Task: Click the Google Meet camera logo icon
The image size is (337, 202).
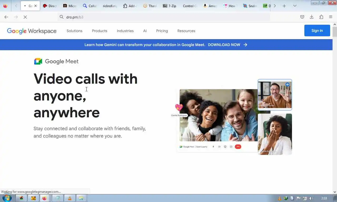Action: tap(38, 61)
